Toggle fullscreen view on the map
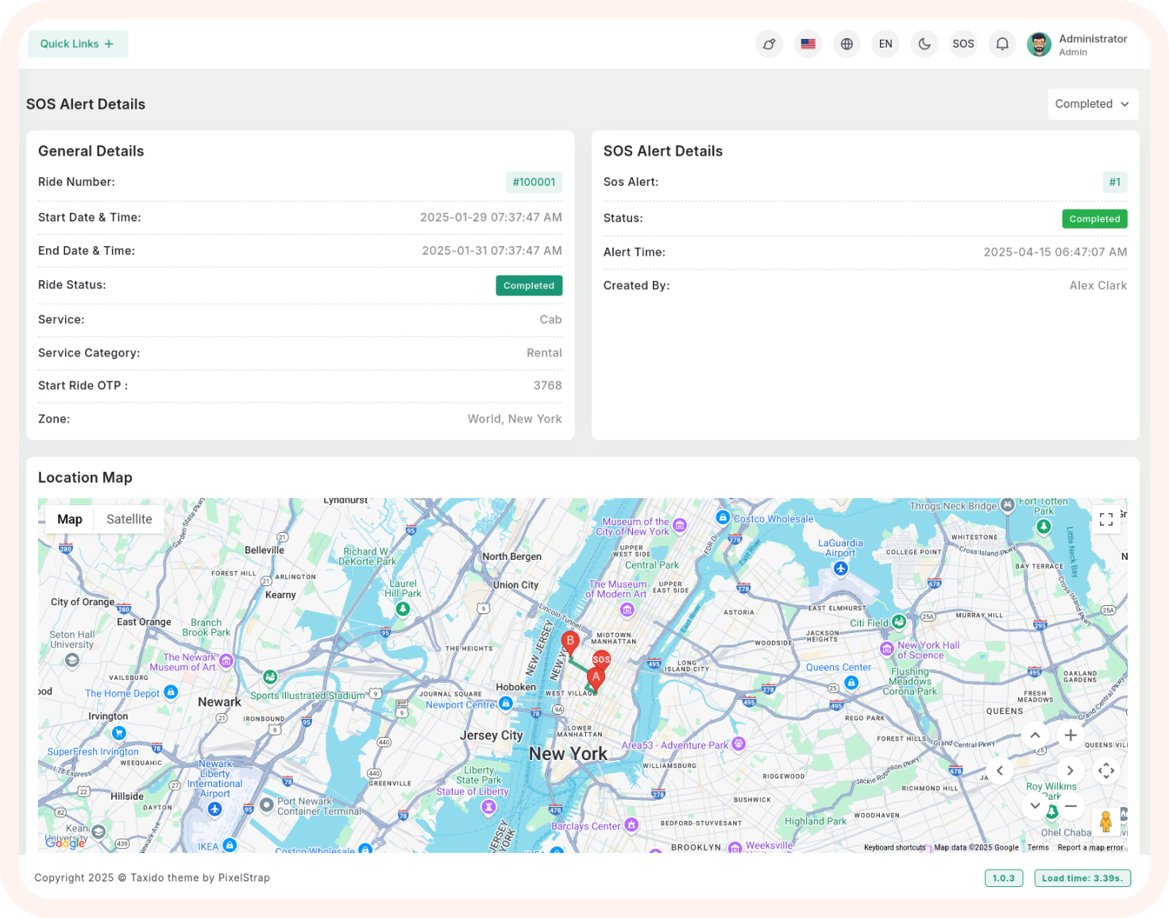 click(1105, 519)
